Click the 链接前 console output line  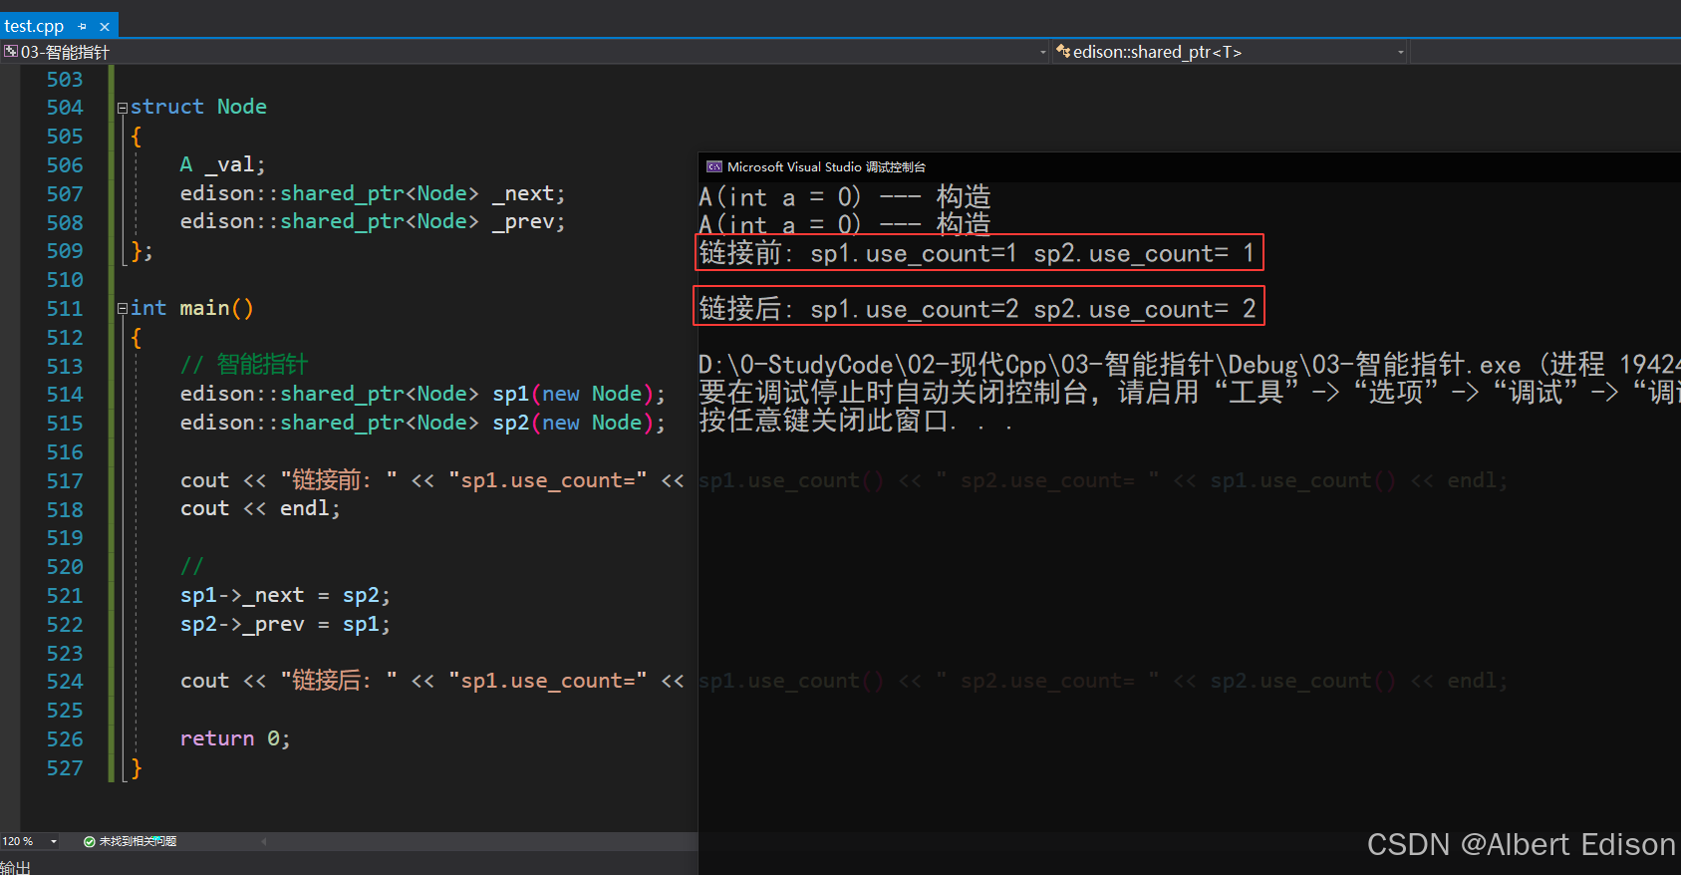click(977, 253)
